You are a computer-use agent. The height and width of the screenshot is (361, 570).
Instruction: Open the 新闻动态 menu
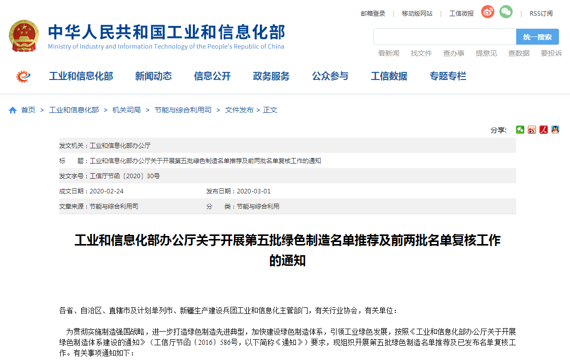point(153,76)
